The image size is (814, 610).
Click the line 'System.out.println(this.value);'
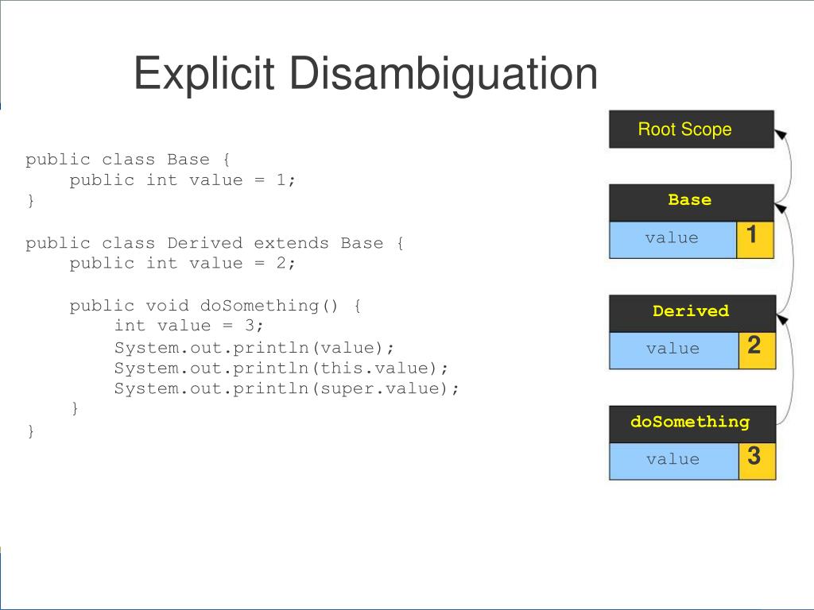pyautogui.click(x=281, y=369)
